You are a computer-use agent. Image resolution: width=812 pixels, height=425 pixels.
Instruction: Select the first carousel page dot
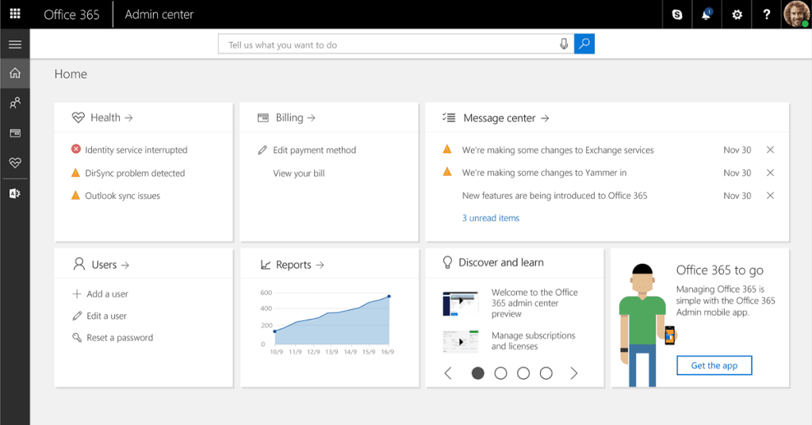point(477,373)
